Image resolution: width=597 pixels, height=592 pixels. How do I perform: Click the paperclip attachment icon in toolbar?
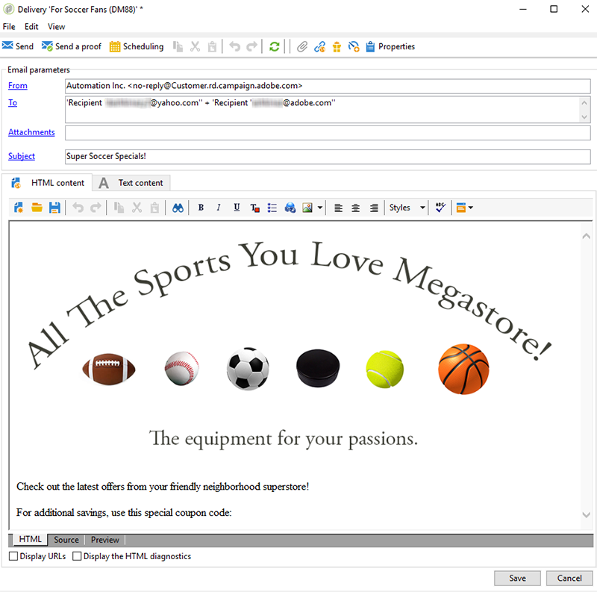(x=302, y=46)
